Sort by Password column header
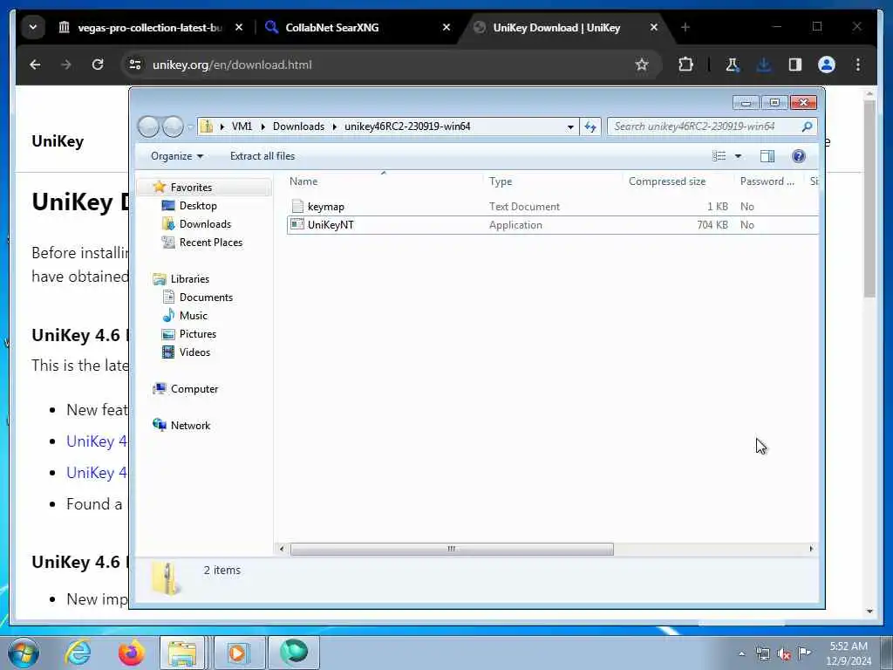The width and height of the screenshot is (893, 670). tap(768, 181)
